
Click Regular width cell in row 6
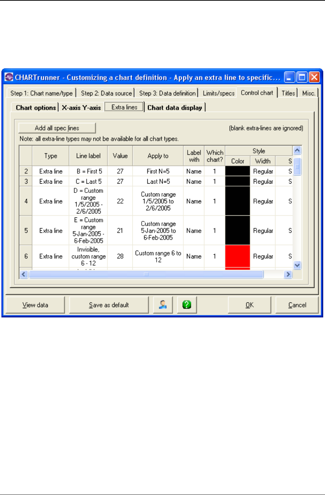coord(263,256)
